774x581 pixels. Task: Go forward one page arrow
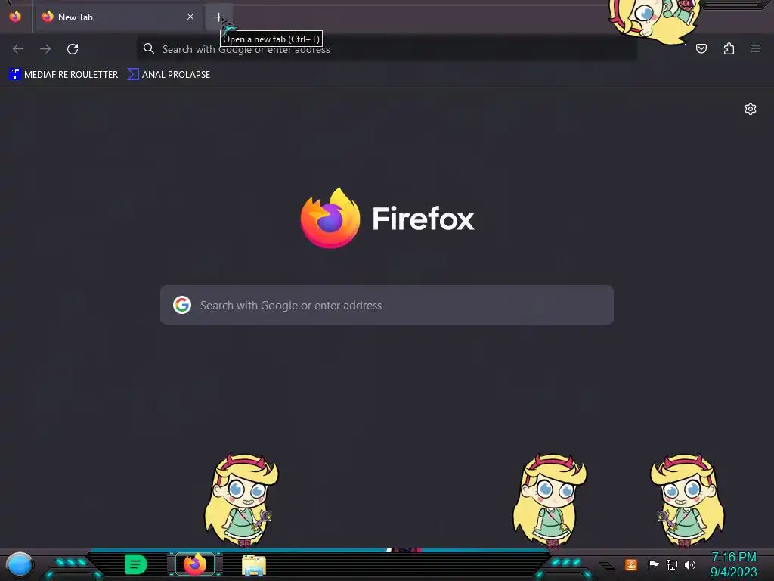point(45,49)
